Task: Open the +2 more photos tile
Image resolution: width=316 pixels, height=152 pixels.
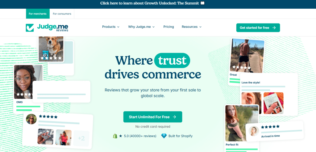Action: pos(81,138)
